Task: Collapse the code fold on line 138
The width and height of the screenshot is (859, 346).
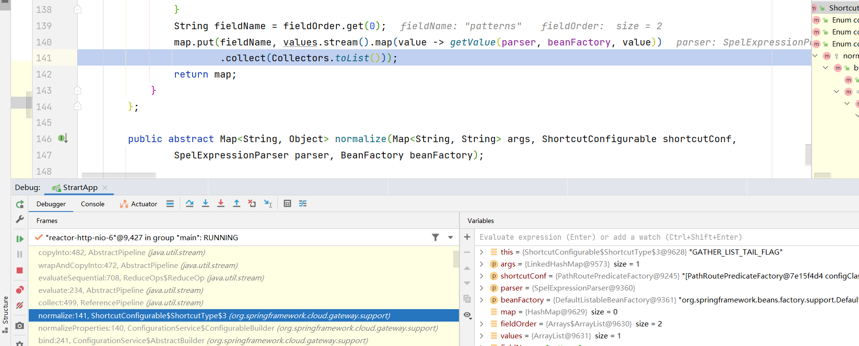Action: click(x=78, y=9)
